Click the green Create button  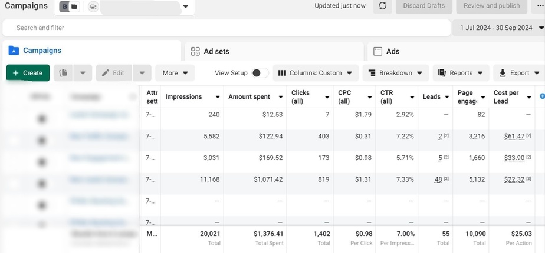28,73
